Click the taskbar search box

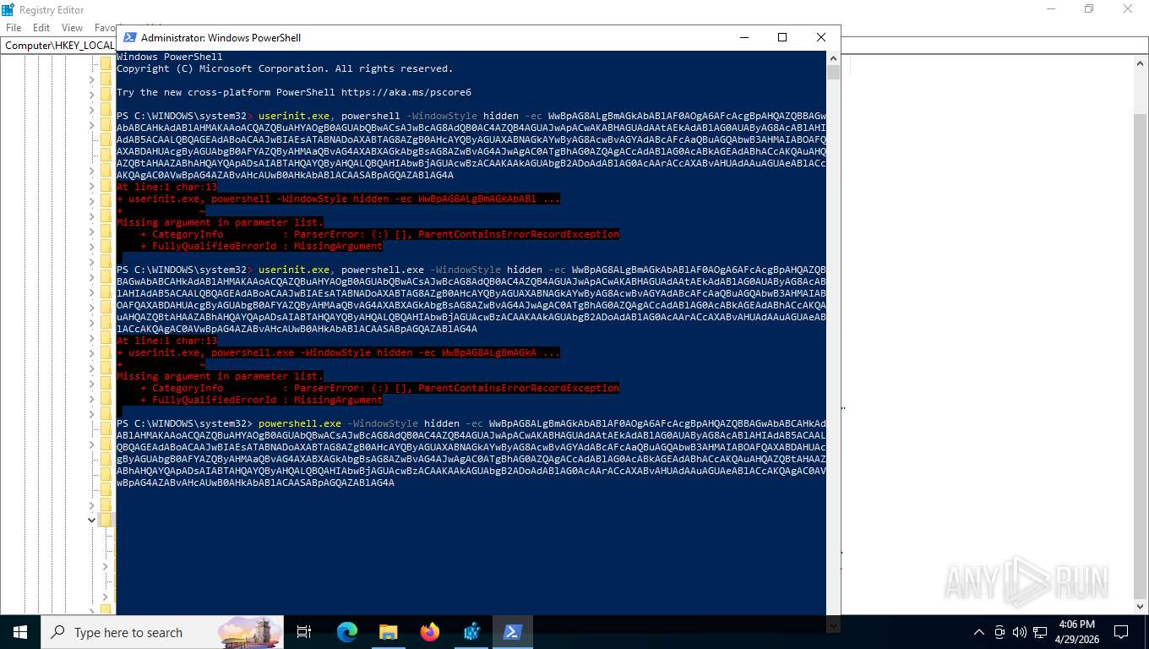(163, 632)
